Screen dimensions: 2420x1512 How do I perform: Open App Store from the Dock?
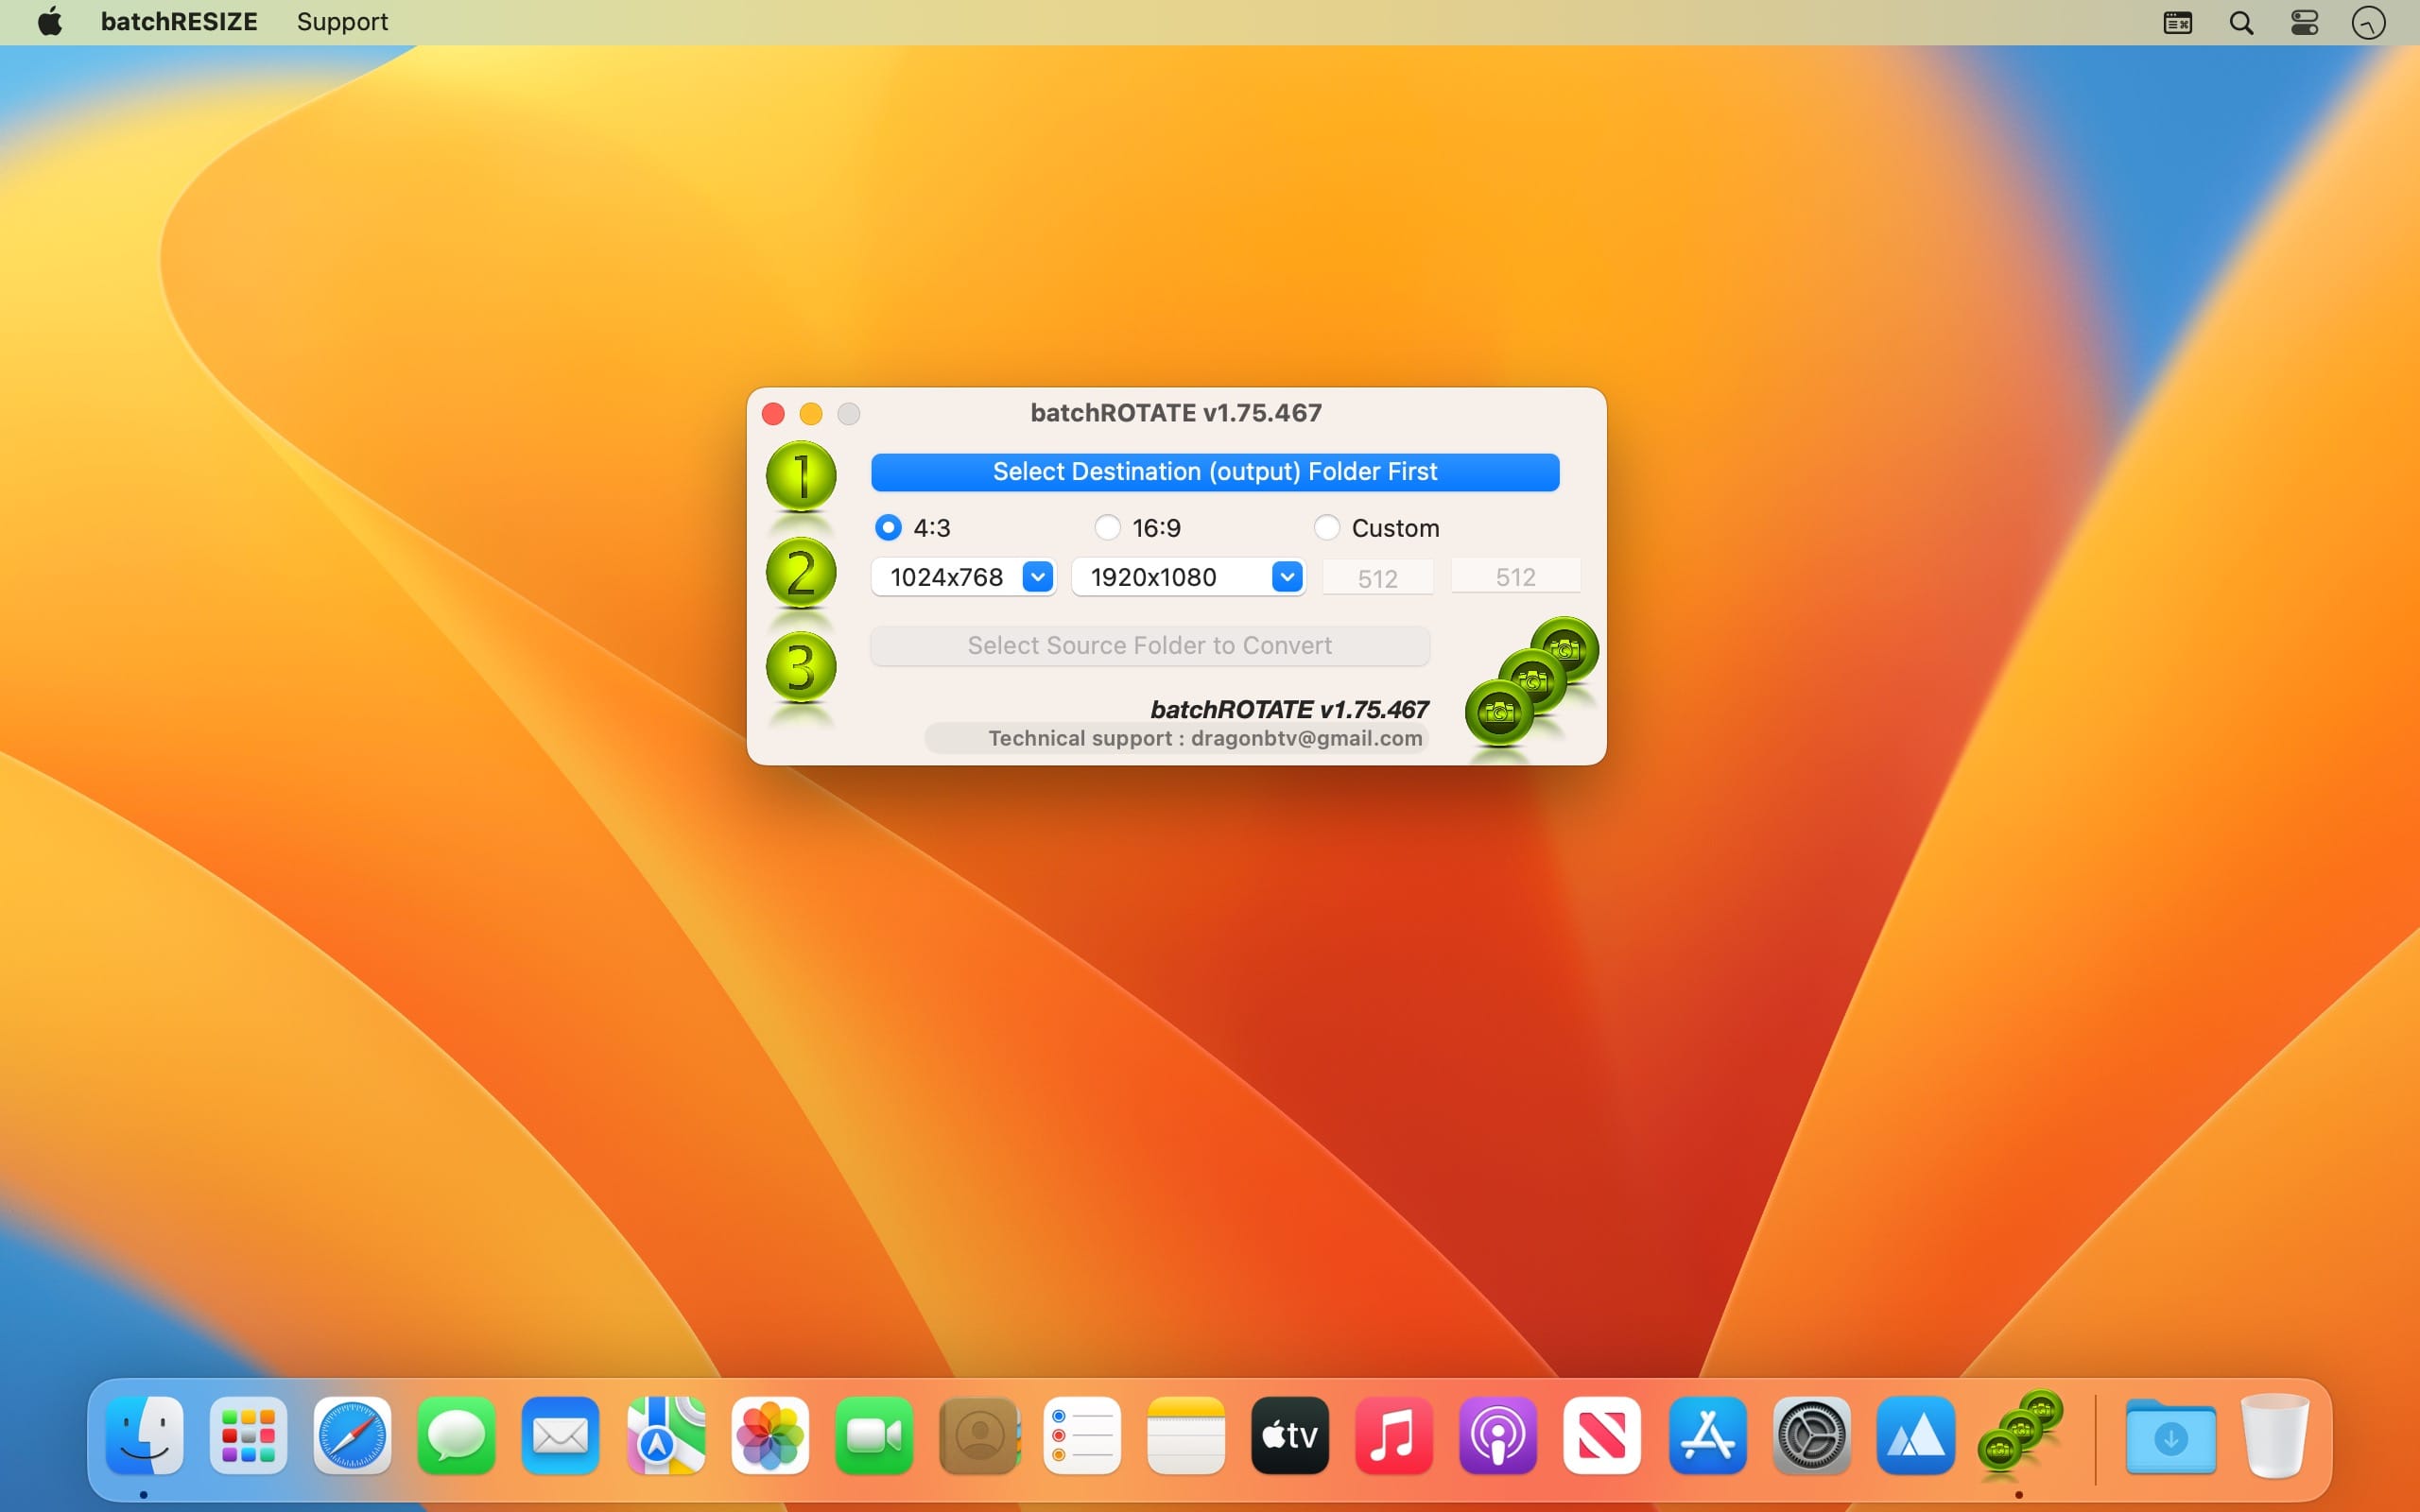pos(1707,1435)
